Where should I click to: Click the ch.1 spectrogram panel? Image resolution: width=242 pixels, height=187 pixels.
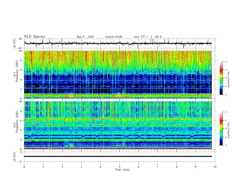(118, 75)
